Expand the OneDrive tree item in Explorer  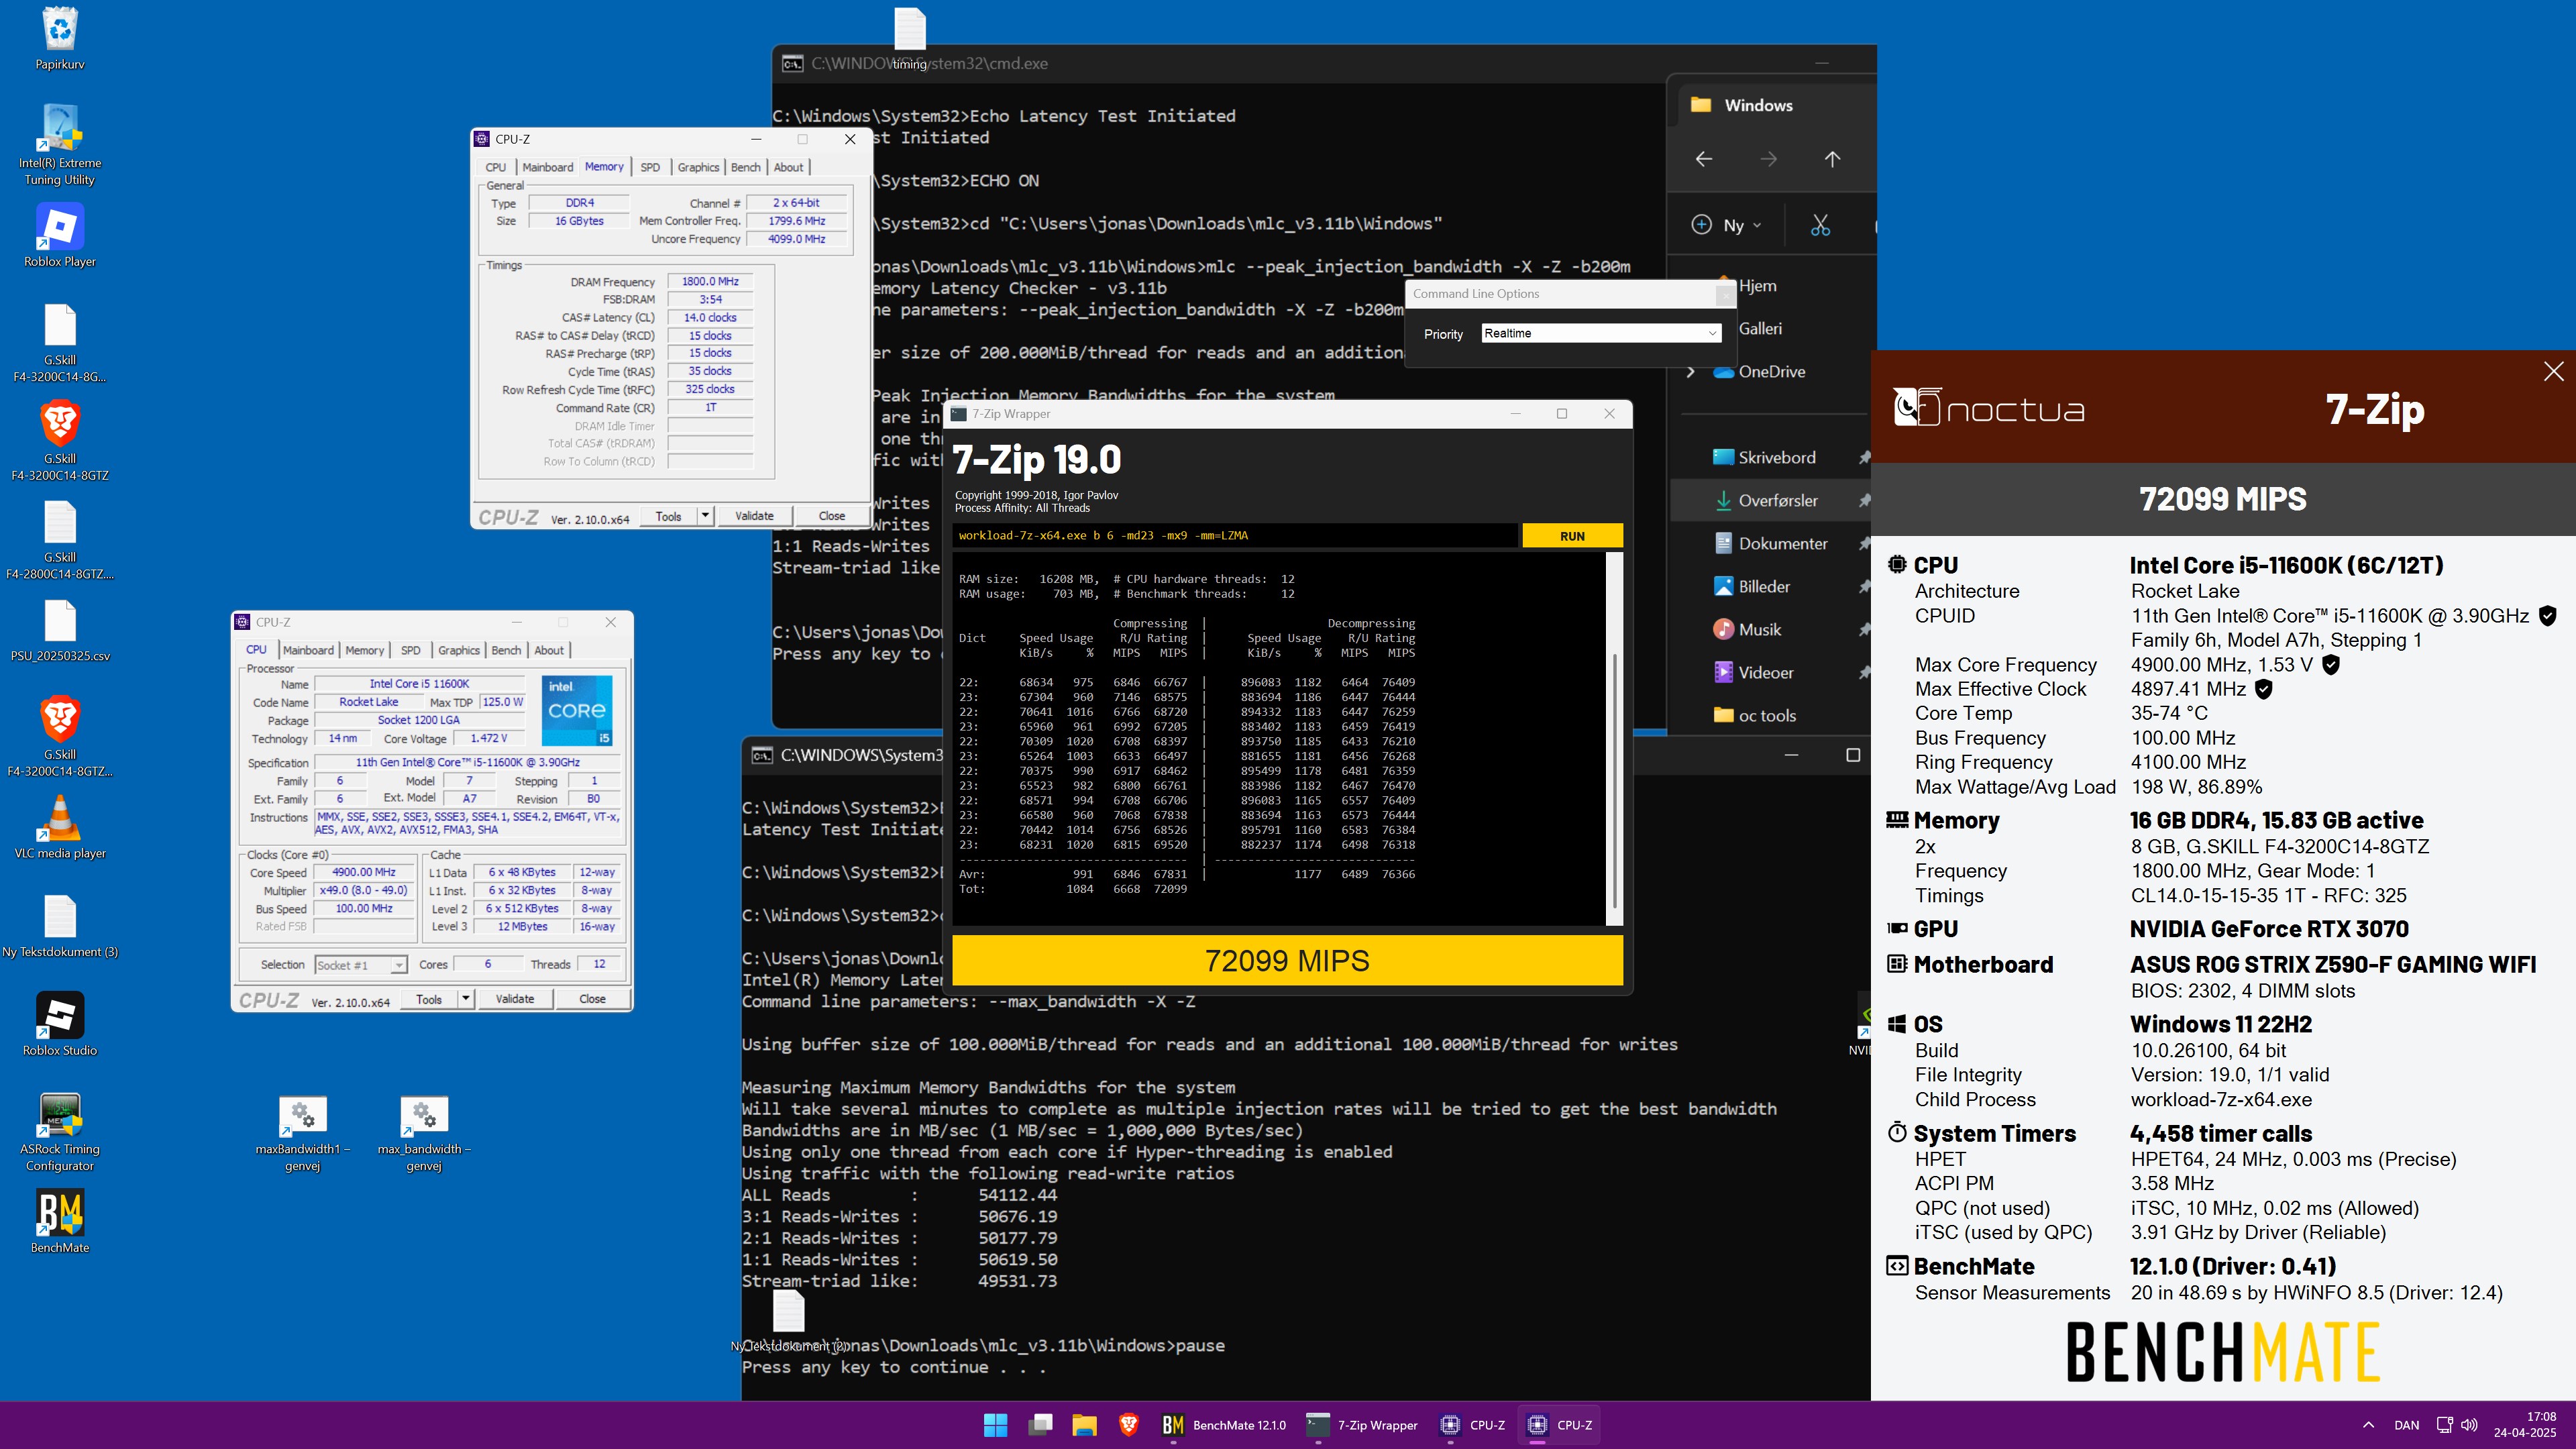tap(1690, 371)
